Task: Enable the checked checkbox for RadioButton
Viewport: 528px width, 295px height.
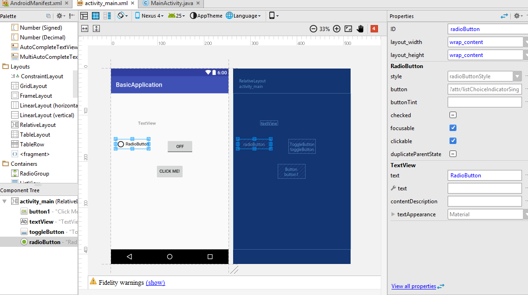Action: (453, 115)
